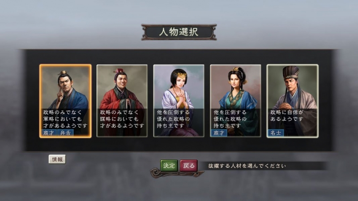Select the woman in the teal dress
This screenshot has height=201, width=358.
coord(235,101)
